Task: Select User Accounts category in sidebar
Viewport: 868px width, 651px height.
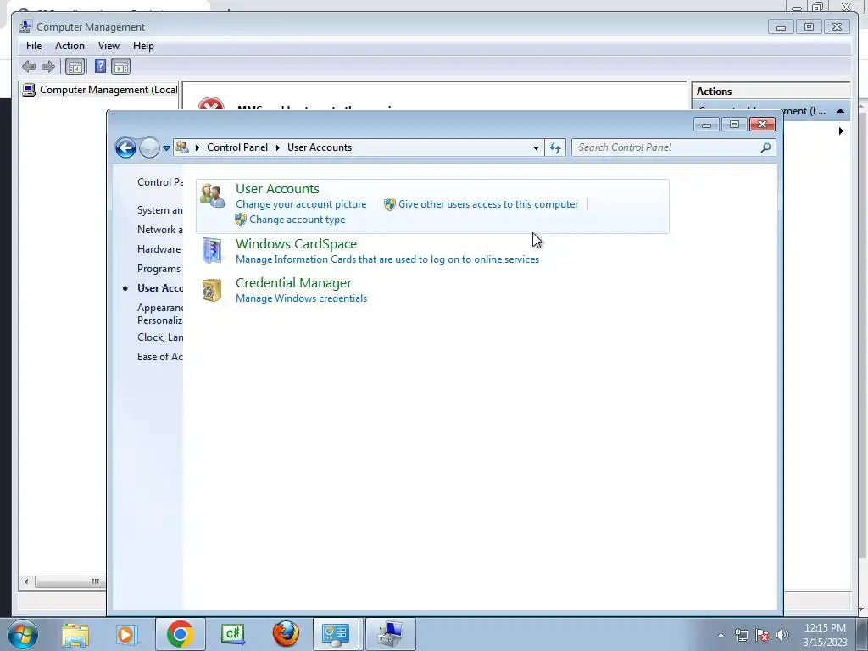Action: (160, 288)
